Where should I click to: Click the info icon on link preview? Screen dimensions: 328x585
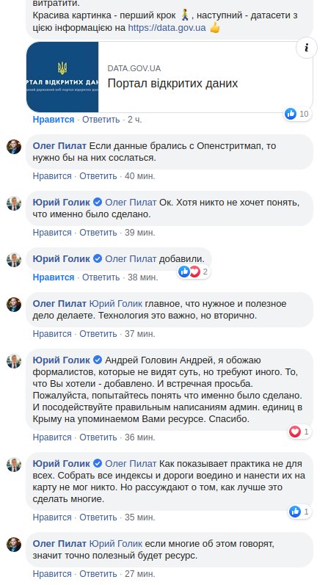[x=307, y=48]
